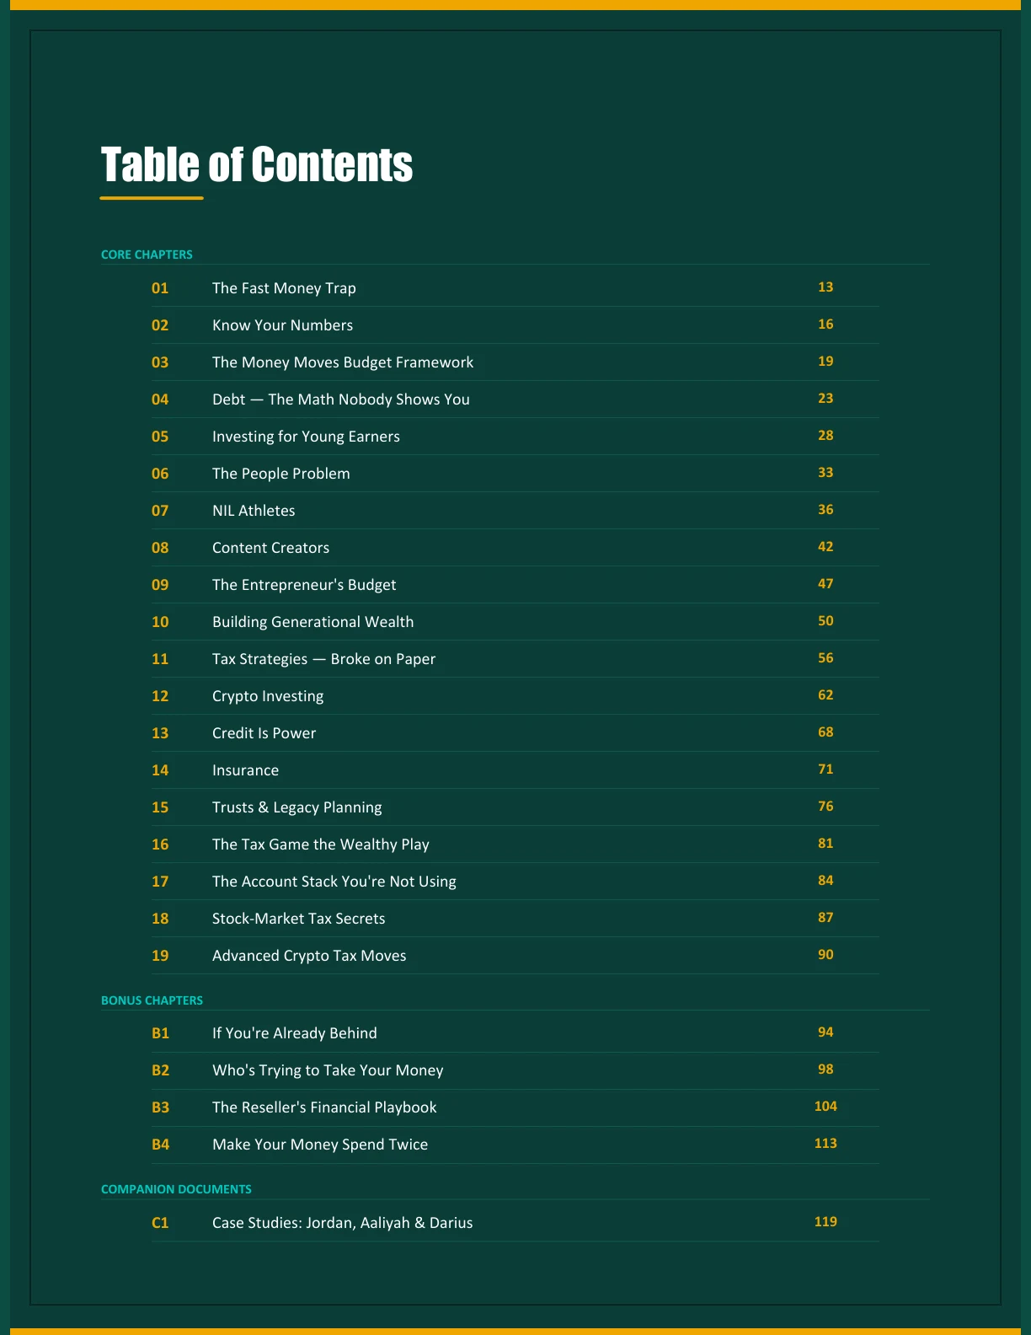Click page number '13'

(825, 287)
